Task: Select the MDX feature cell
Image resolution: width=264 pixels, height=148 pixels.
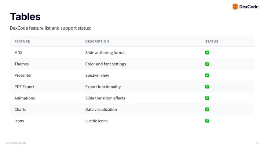Action: (18, 53)
